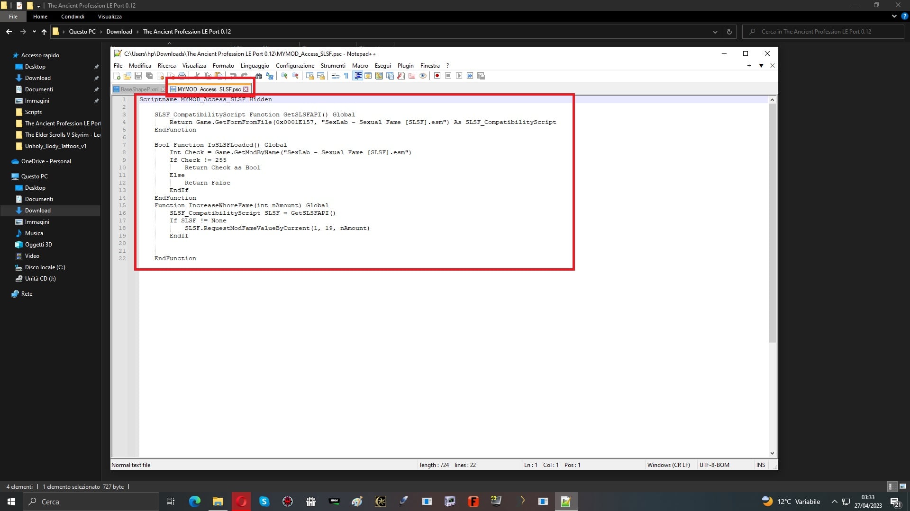This screenshot has height=511, width=910.
Task: Toggle the Document Map panel
Action: 379,76
